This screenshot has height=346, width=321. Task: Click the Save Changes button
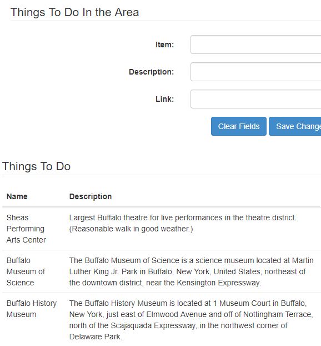[x=295, y=126]
